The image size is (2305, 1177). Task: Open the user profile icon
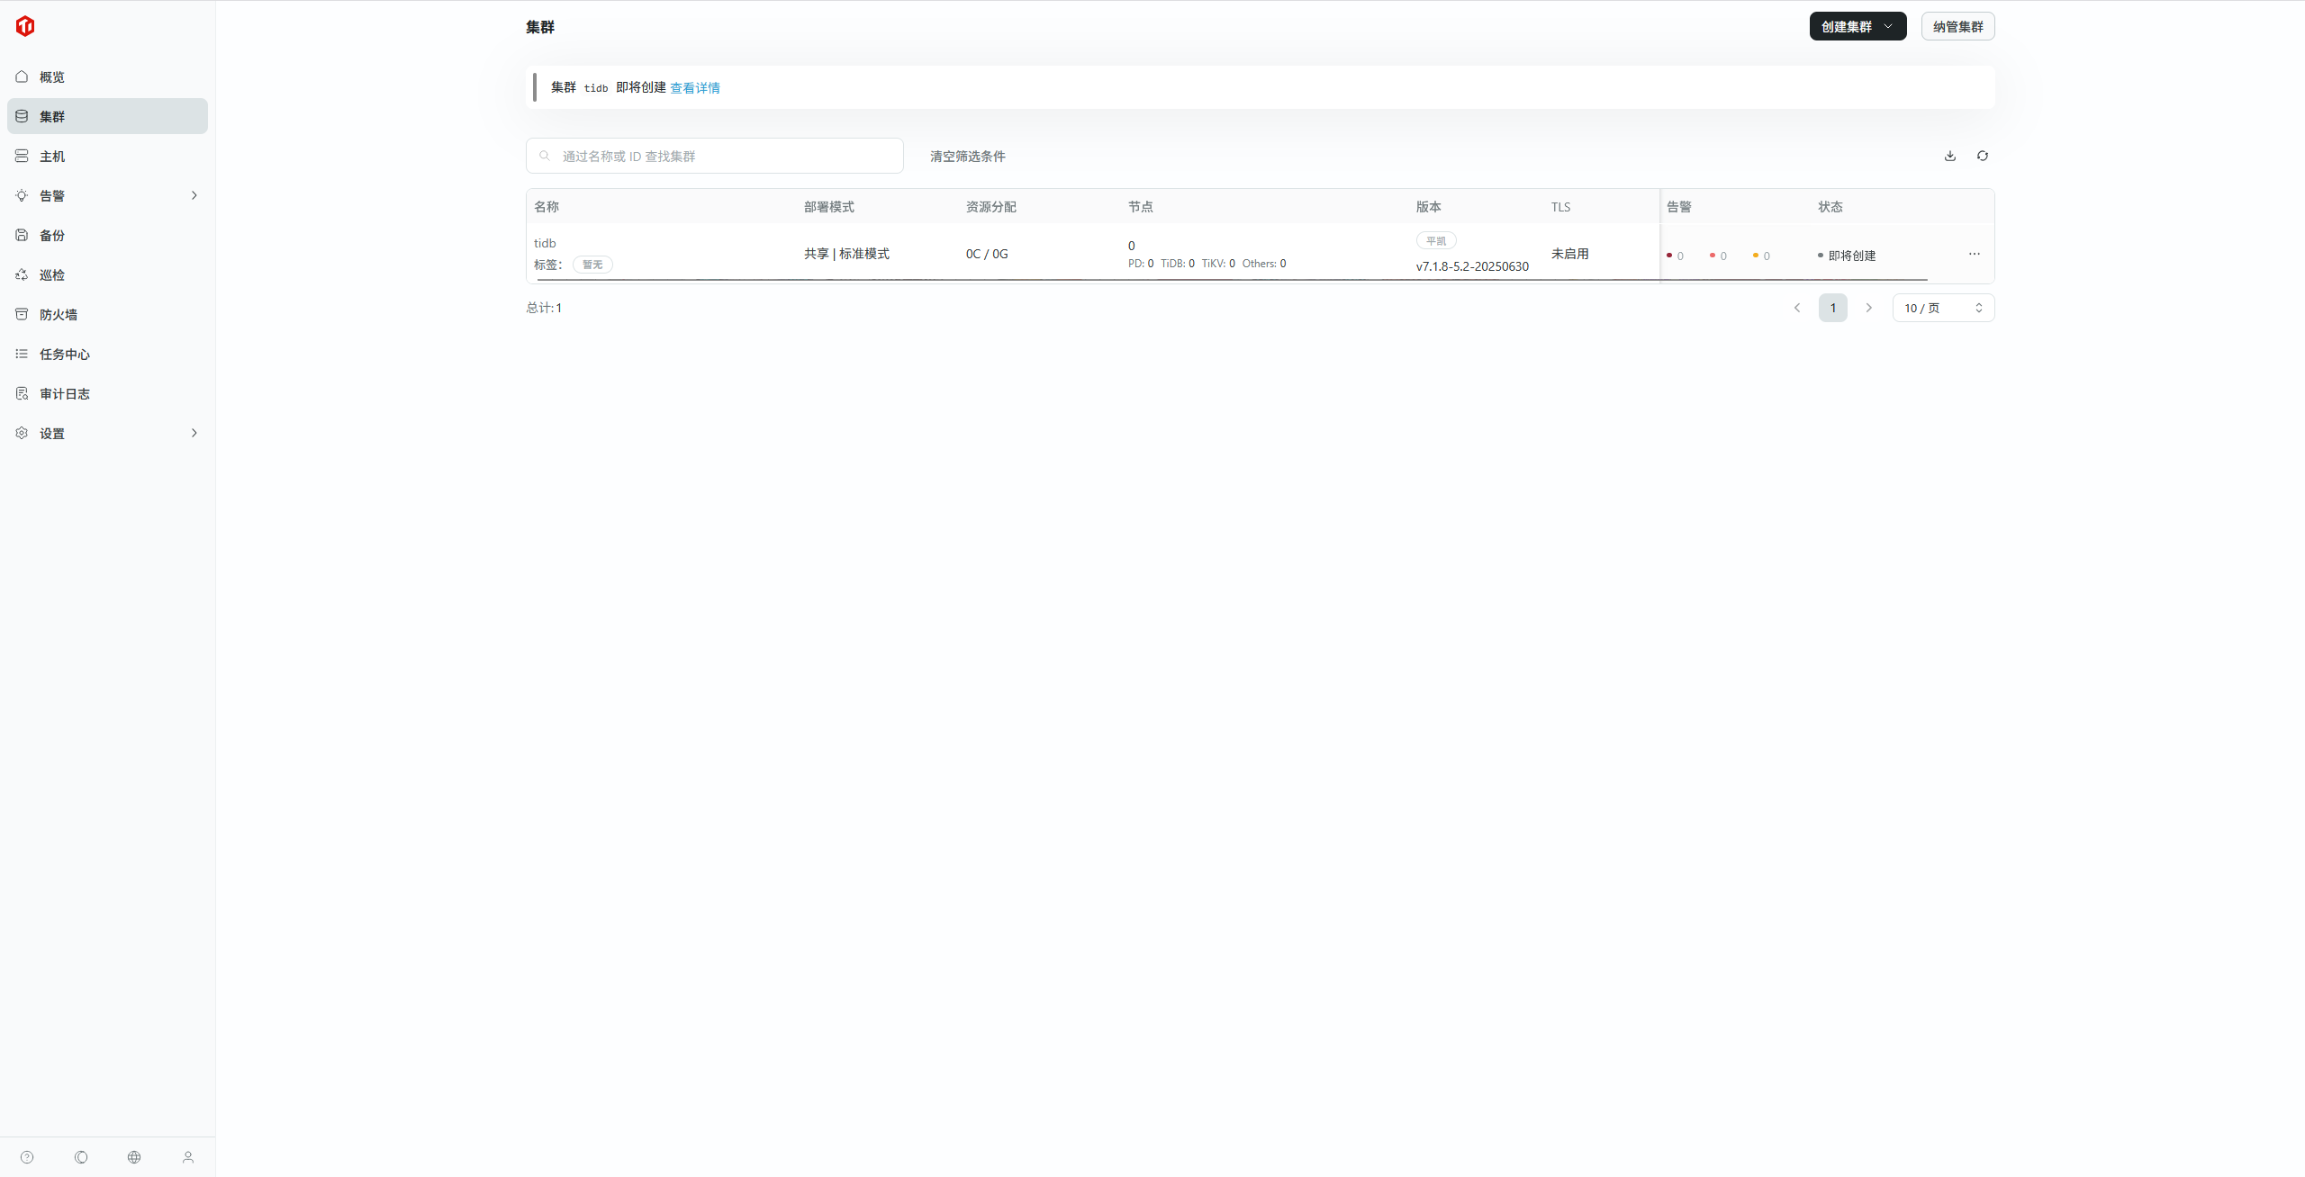click(188, 1157)
